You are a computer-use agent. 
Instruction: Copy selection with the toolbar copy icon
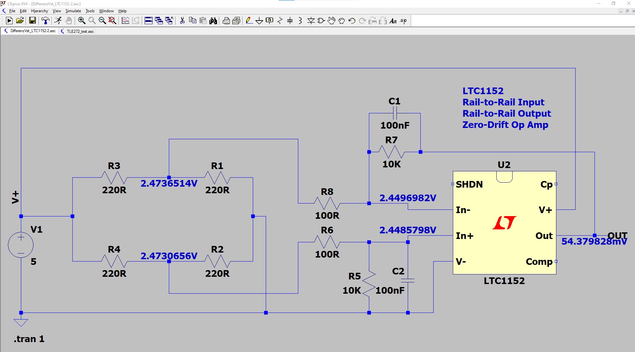point(192,21)
